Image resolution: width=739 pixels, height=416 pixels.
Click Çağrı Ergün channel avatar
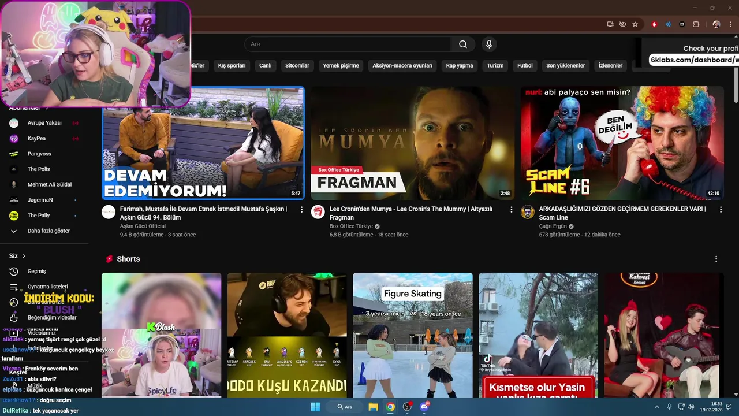(x=528, y=212)
